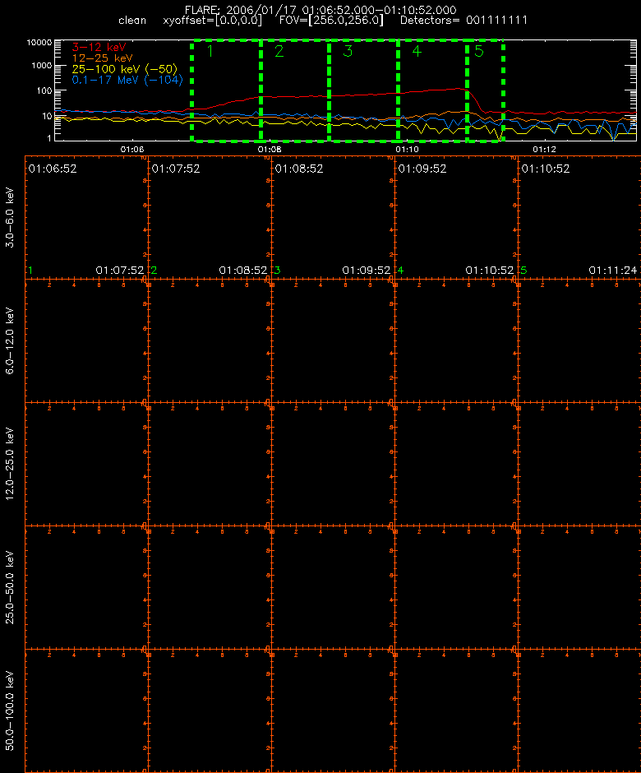641x773 pixels.
Task: Select the '25.0-50.0 keV' row label
Action: coord(9,587)
